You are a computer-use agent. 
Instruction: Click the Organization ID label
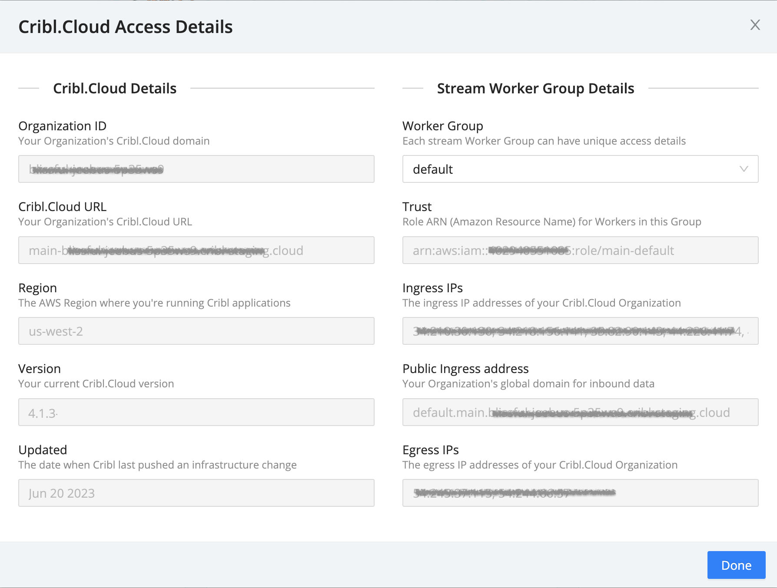tap(62, 126)
